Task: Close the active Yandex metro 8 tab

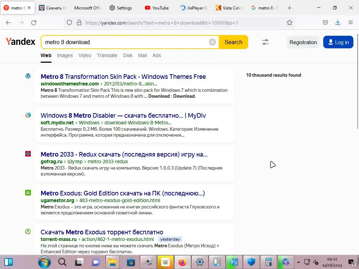Action: click(29, 8)
